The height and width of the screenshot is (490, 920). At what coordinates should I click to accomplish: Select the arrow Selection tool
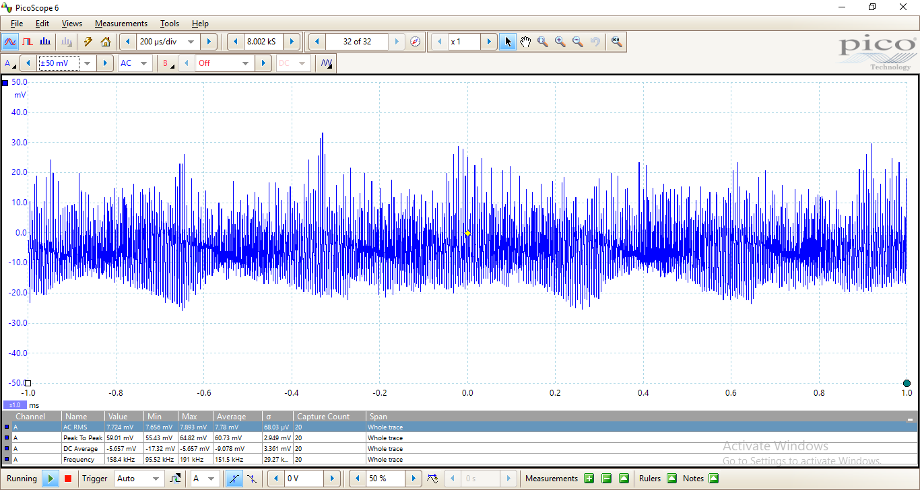(x=508, y=42)
